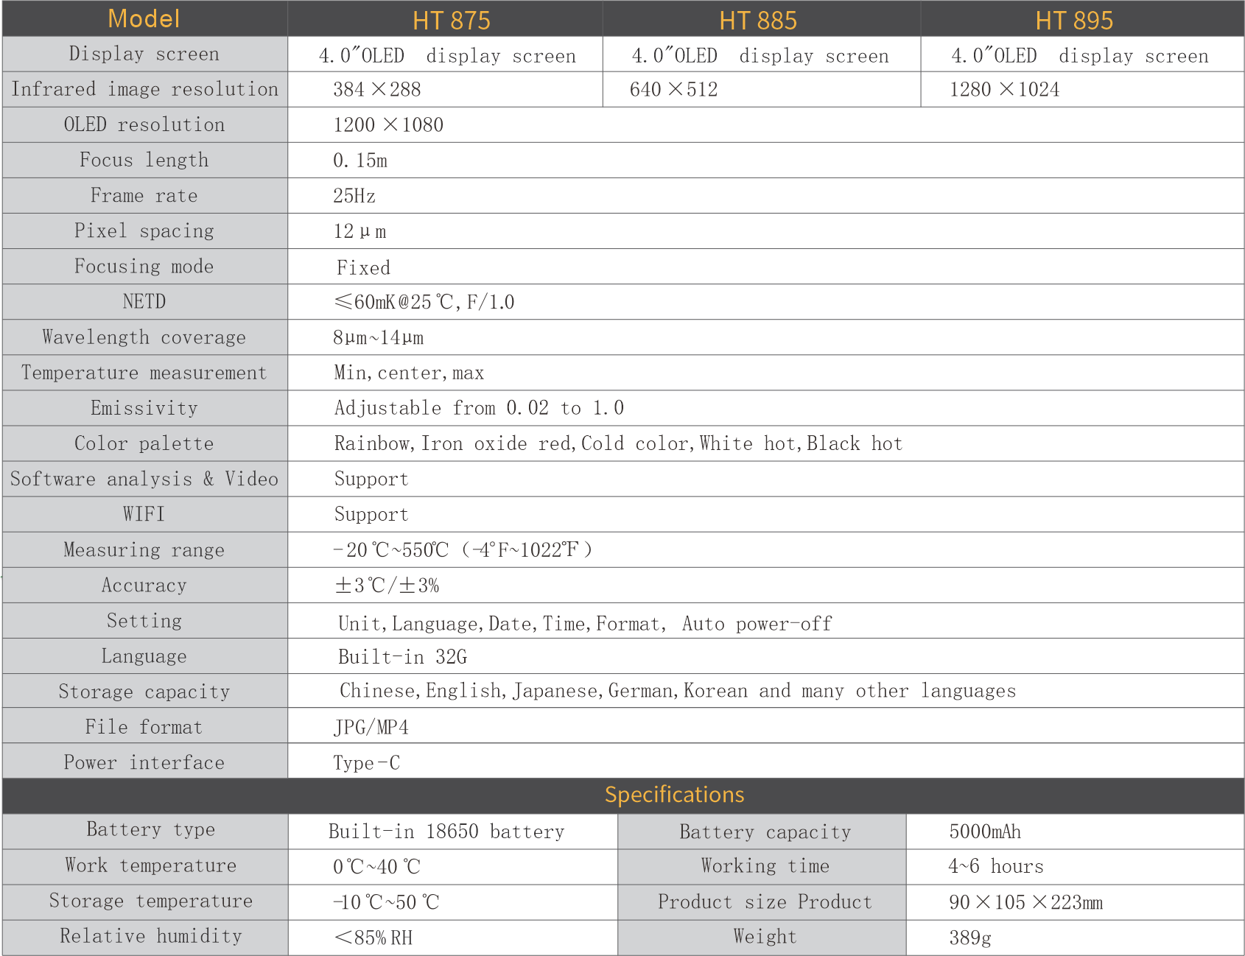Select the 640×512 infrared resolution value
The height and width of the screenshot is (956, 1245).
click(x=673, y=90)
